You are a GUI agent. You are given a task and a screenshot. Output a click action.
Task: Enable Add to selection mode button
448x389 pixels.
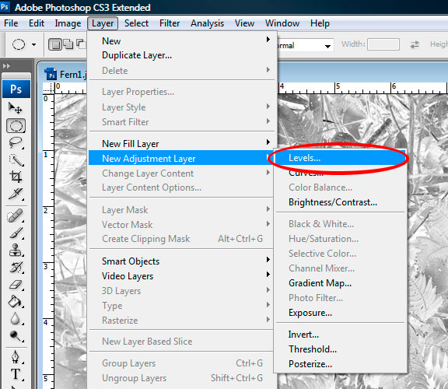click(68, 44)
